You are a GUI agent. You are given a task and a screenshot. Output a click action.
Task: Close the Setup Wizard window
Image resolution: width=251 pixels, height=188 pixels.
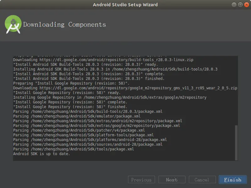pyautogui.click(x=247, y=5)
